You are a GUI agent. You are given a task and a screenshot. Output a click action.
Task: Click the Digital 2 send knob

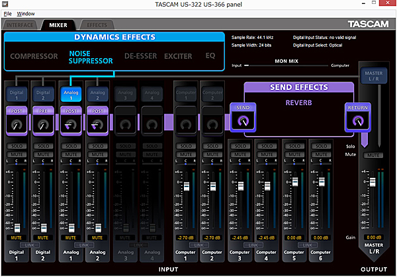point(43,125)
